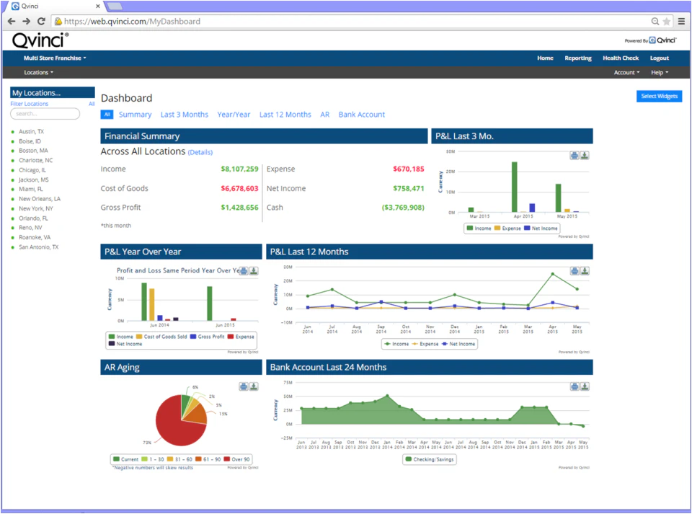Click the Select Widgets button
The width and height of the screenshot is (692, 514).
pos(658,96)
